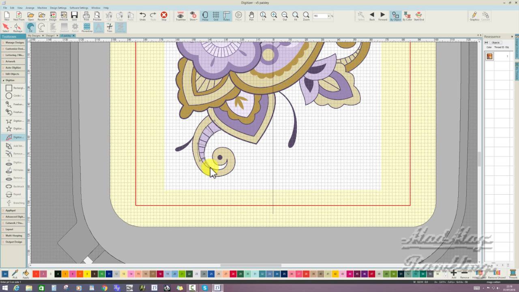Switch to the Design1 tab
The image size is (519, 292).
point(51,36)
